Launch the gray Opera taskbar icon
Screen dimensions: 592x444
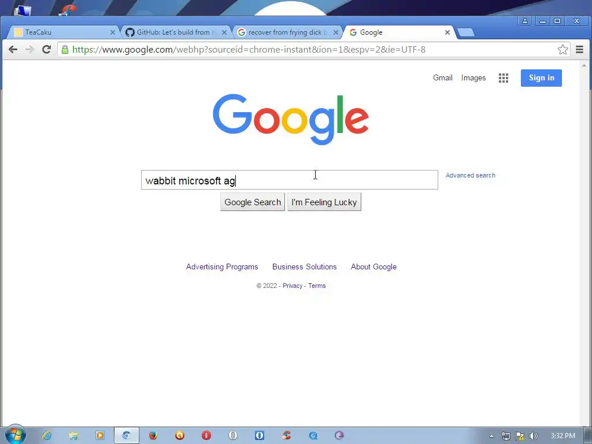233,436
